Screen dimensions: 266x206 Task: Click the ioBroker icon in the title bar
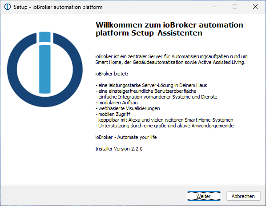(x=7, y=7)
